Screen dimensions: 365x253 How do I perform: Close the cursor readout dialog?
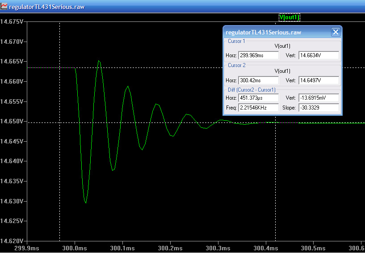pyautogui.click(x=336, y=32)
